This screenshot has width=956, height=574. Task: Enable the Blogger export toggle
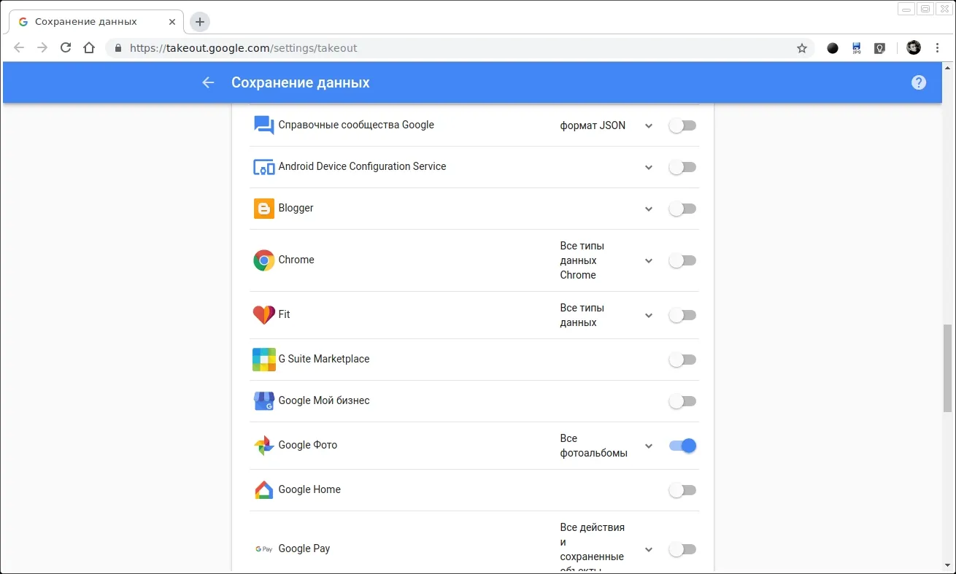click(x=682, y=209)
